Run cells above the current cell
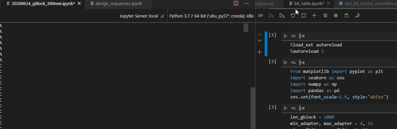The height and width of the screenshot is (129, 397). 271,15
